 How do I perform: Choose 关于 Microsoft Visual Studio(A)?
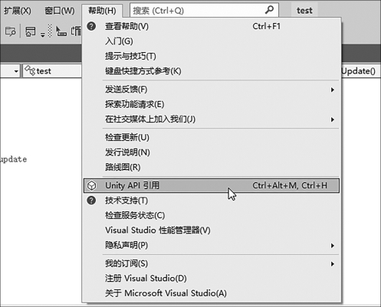pyautogui.click(x=166, y=293)
